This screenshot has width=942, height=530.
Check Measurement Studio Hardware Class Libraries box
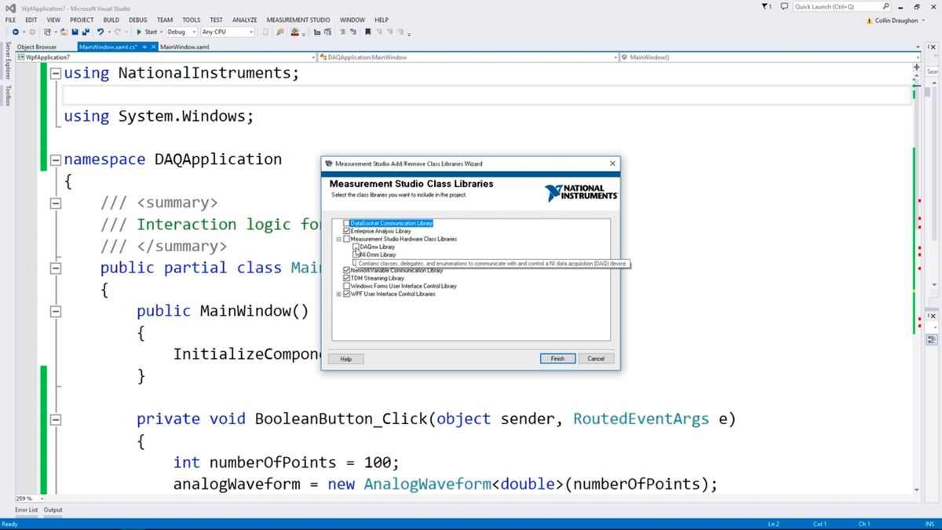coord(347,239)
